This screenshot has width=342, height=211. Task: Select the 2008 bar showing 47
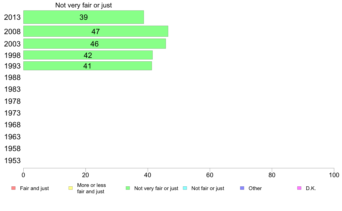tap(96, 31)
